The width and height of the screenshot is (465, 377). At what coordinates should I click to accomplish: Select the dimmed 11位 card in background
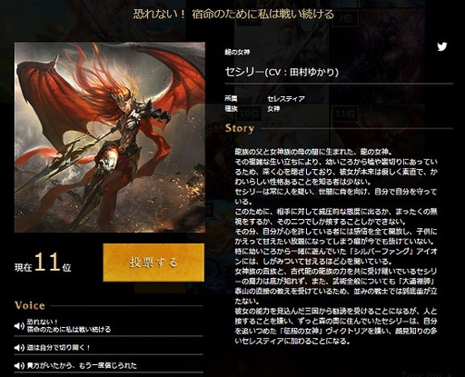point(345,114)
